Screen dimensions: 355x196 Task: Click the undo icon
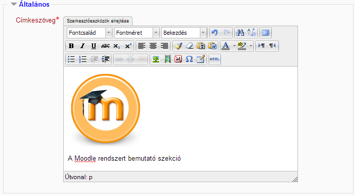click(x=215, y=33)
